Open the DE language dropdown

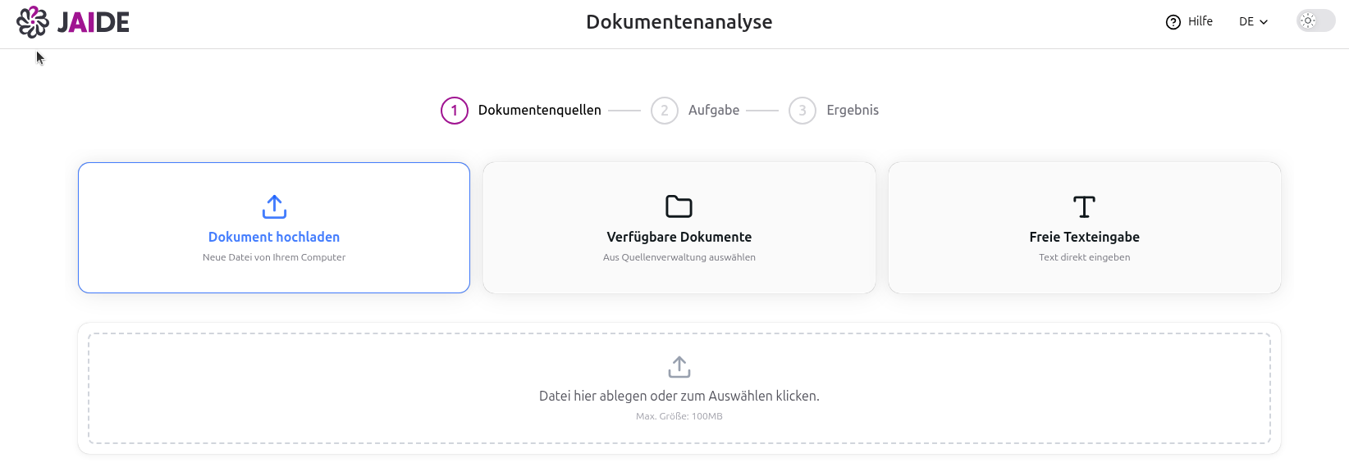(1253, 22)
